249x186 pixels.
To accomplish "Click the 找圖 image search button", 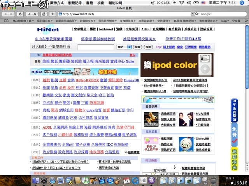I will click(x=148, y=47).
